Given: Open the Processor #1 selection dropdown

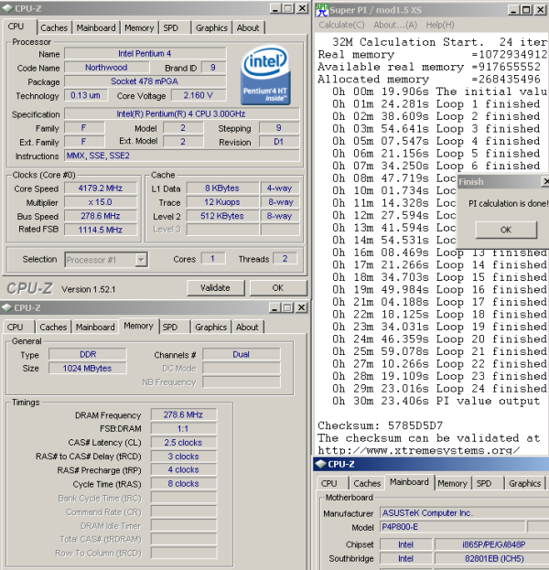Looking at the screenshot, I should click(141, 260).
